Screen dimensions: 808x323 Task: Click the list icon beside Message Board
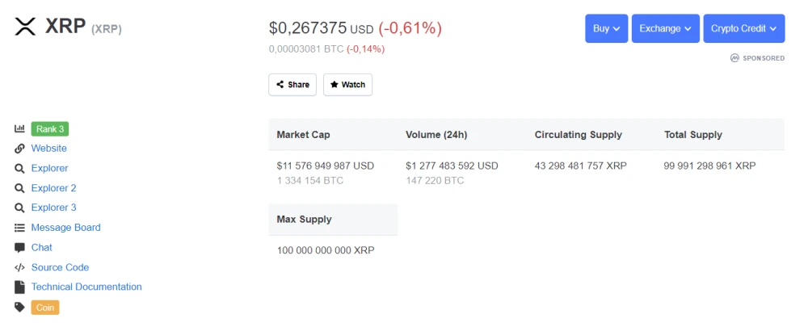19,227
